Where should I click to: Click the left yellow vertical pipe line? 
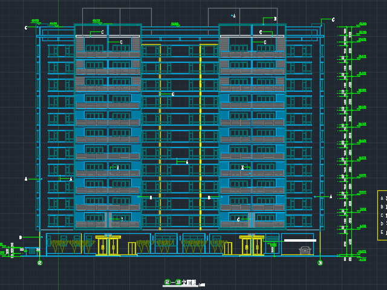160,137
